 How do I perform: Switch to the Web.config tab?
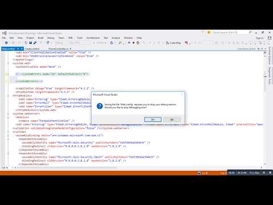[x=12, y=49]
